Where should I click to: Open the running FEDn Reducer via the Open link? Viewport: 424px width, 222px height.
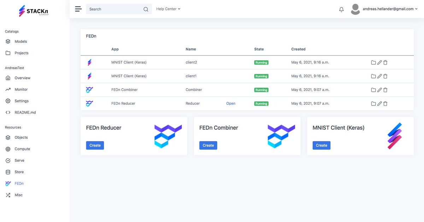(231, 103)
